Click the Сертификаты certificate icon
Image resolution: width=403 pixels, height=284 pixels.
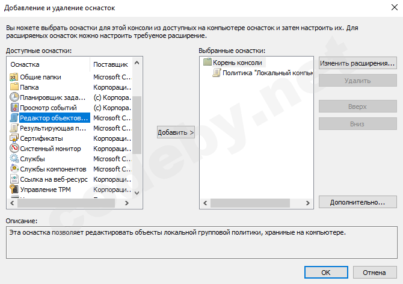coord(14,138)
